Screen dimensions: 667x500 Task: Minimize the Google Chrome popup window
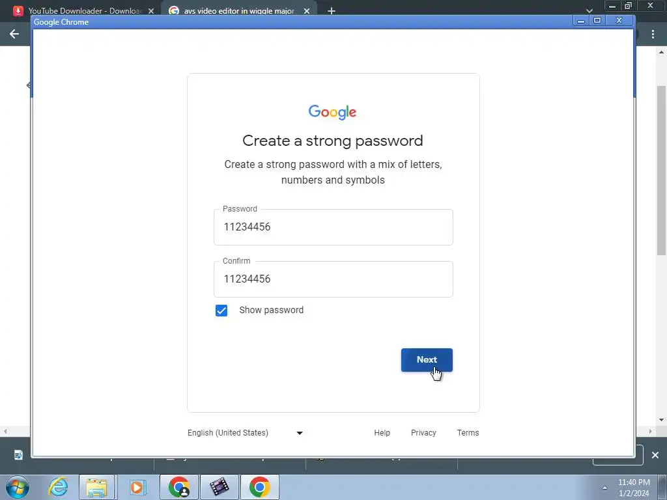point(580,20)
